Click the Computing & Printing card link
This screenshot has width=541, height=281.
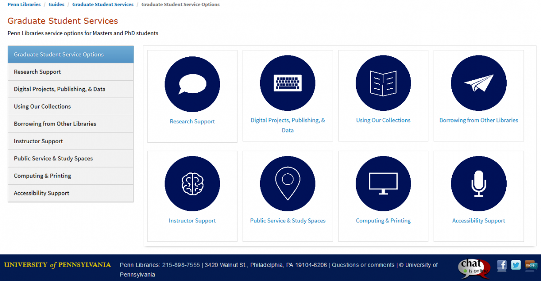[383, 221]
